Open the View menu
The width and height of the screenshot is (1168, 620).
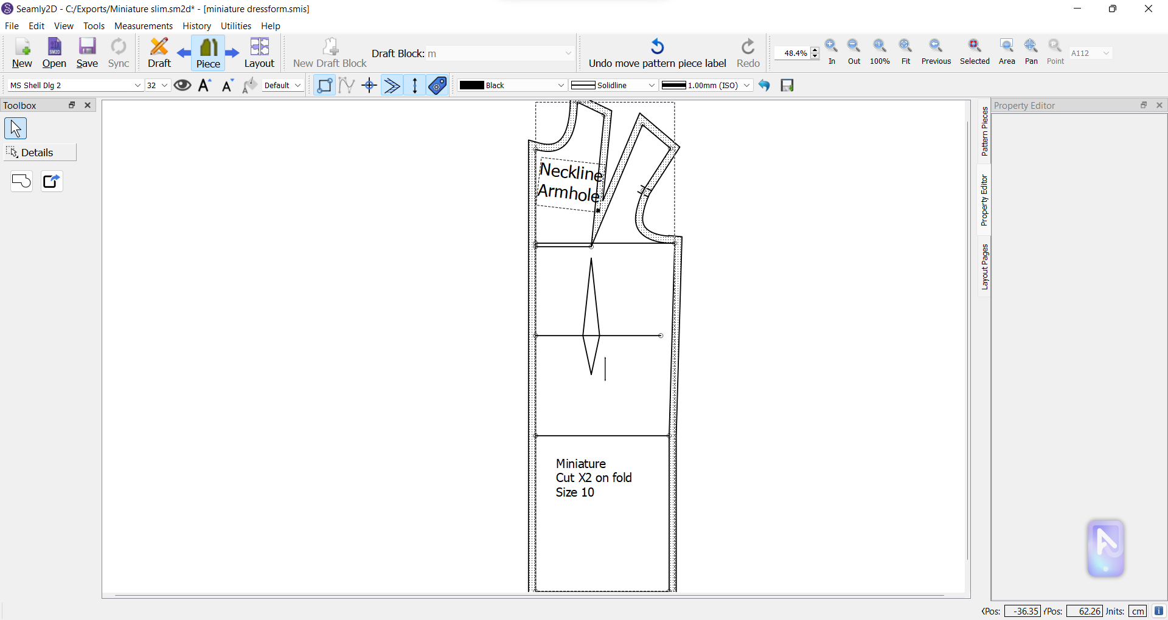(x=63, y=26)
